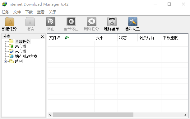Viewport: 190px width, 119px height.
Task: Select 全部任务 category label
Action: pyautogui.click(x=22, y=41)
